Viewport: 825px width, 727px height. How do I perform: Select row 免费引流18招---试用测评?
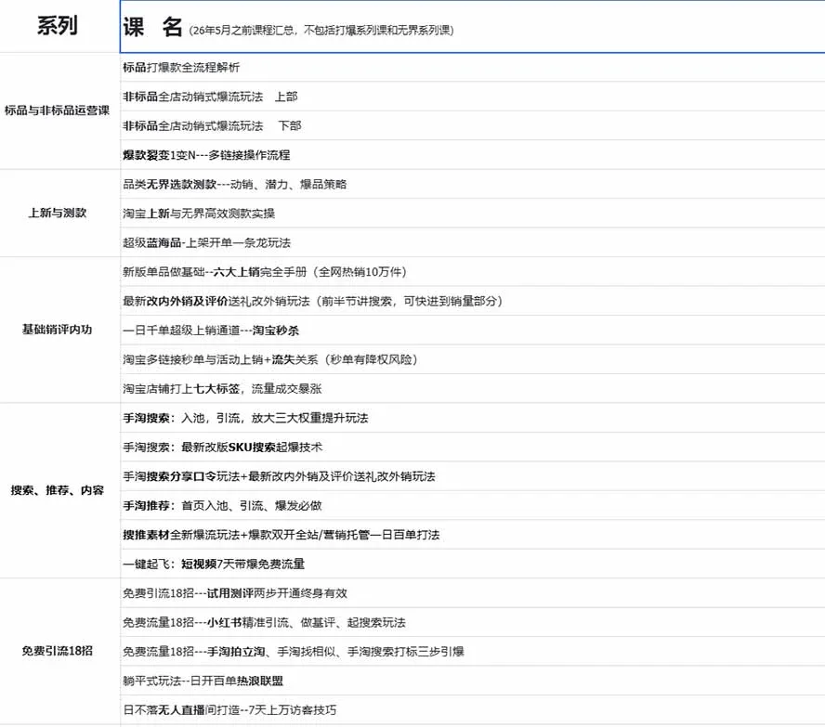473,593
